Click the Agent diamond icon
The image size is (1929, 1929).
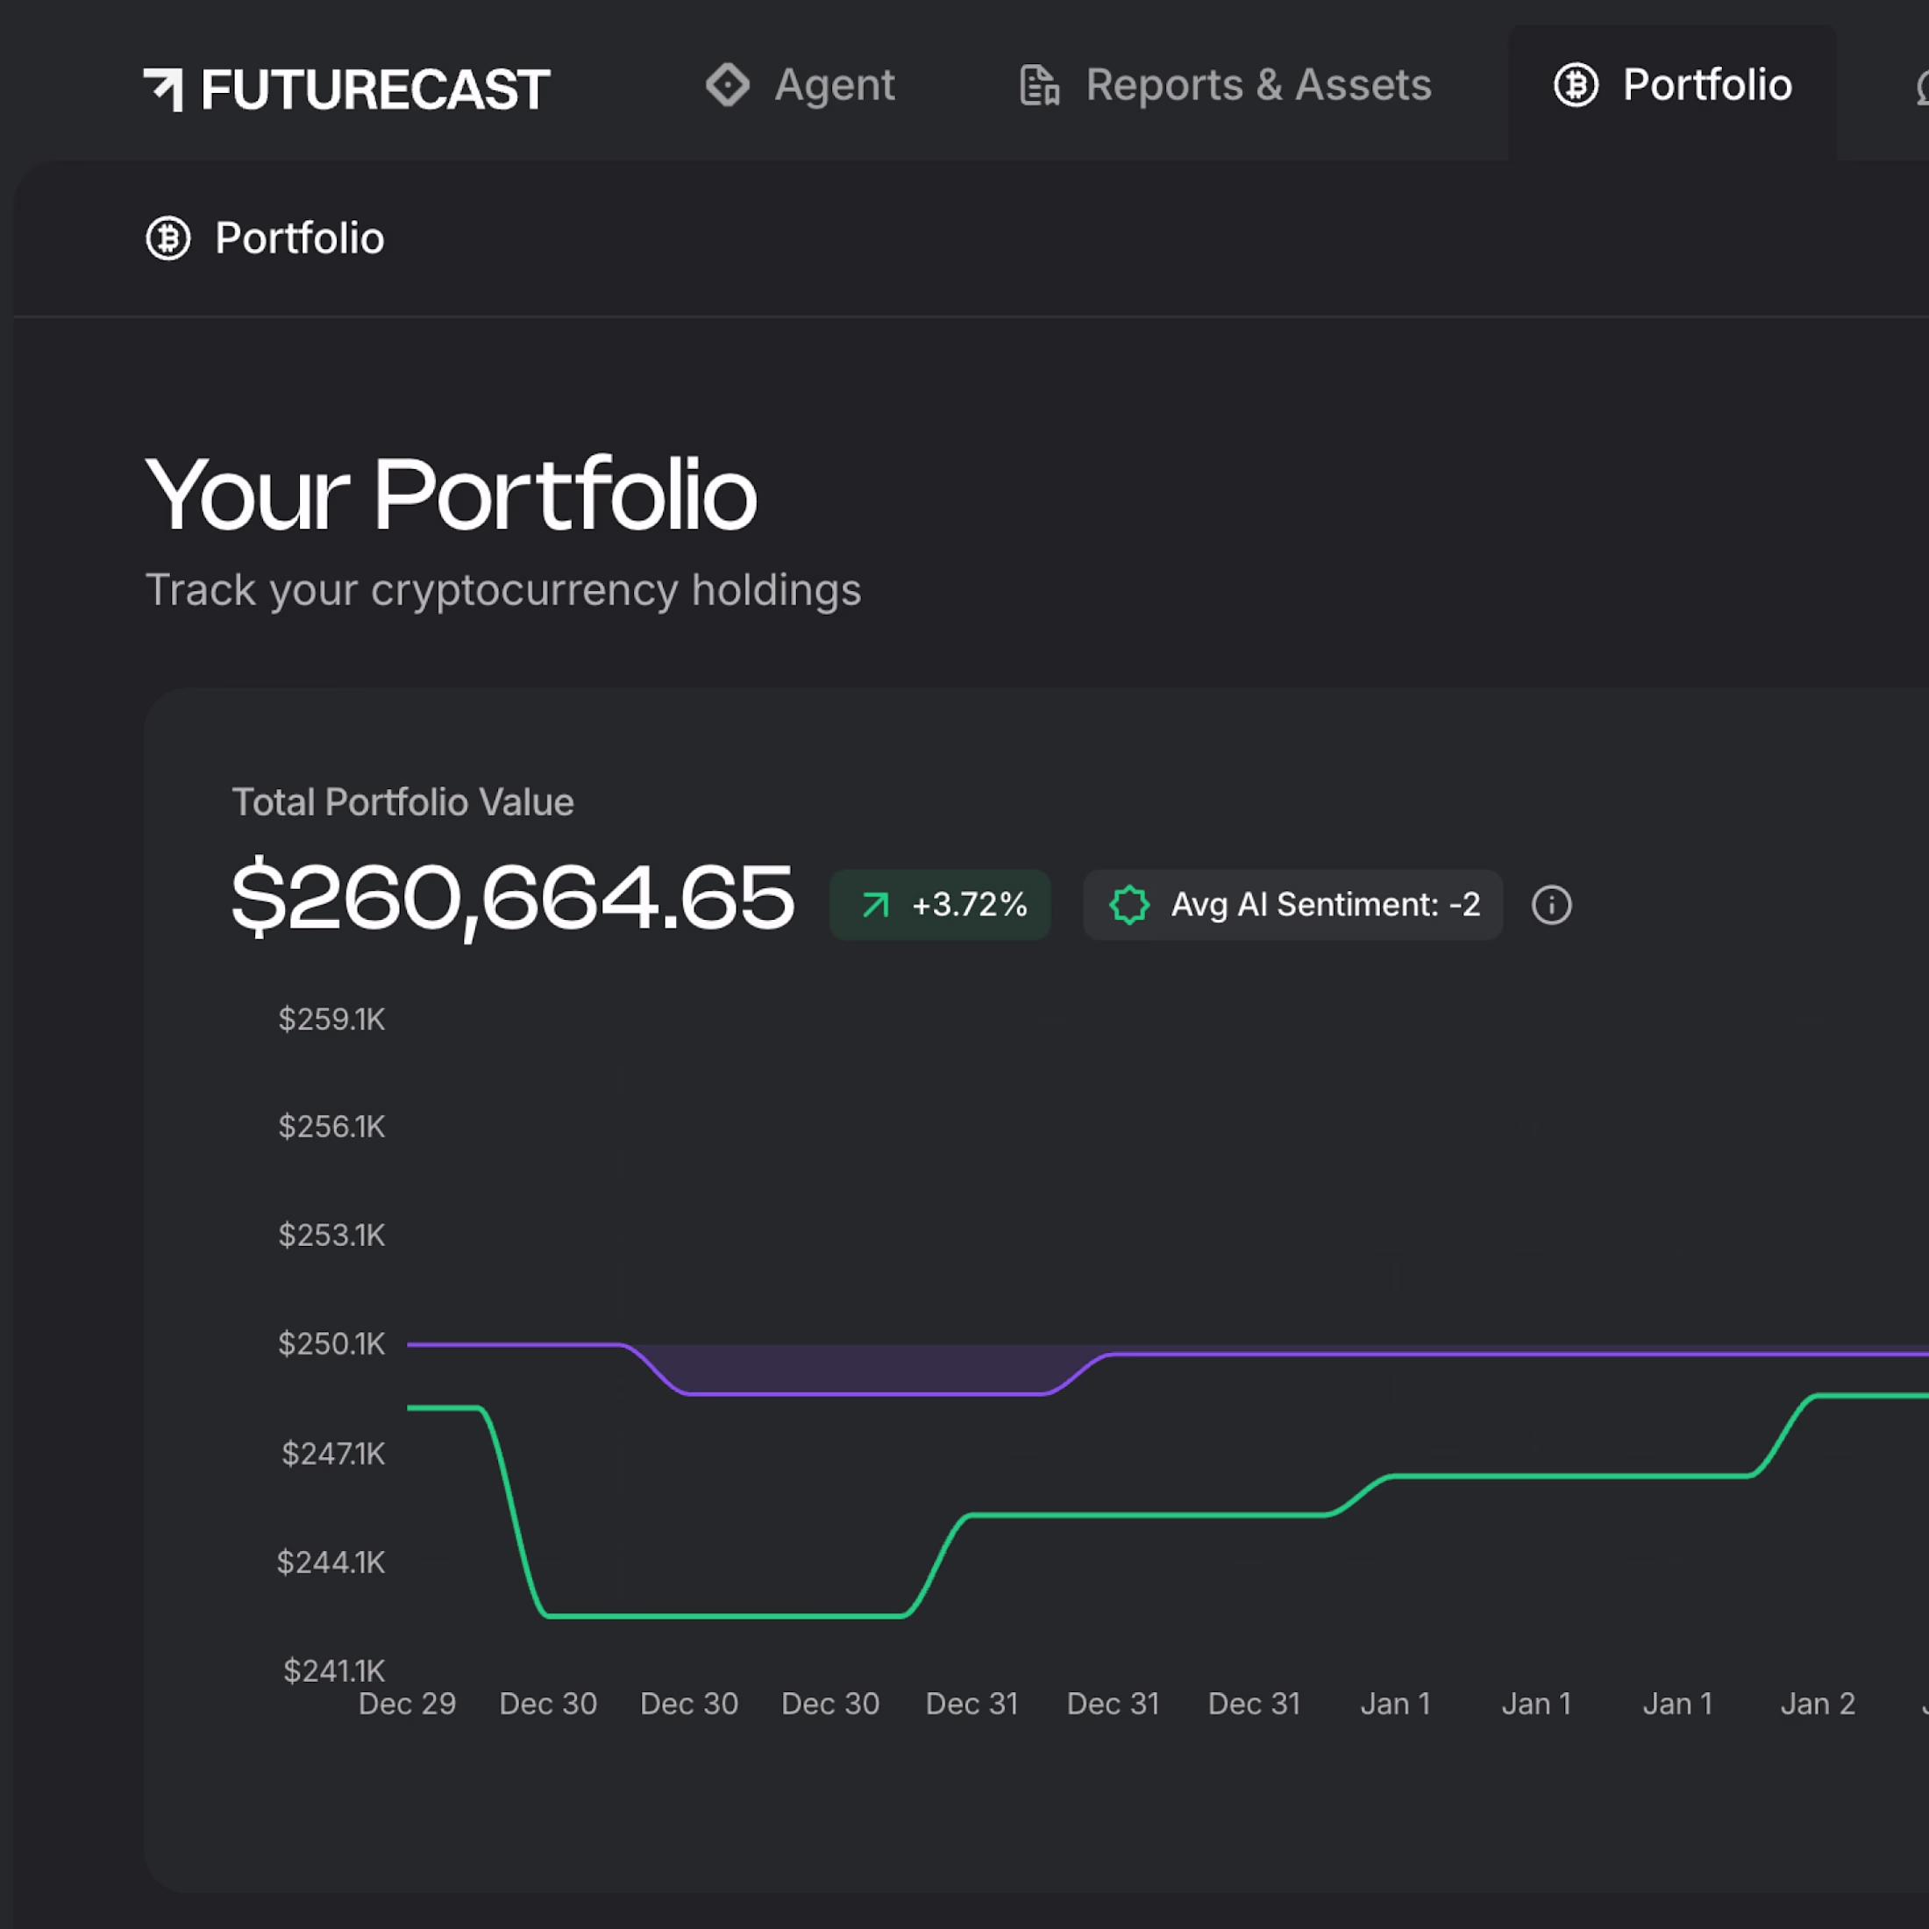click(727, 85)
